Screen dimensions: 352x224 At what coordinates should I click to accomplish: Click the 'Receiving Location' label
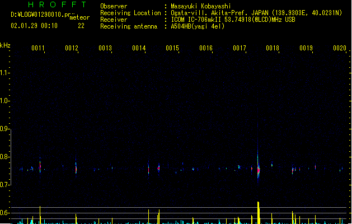pos(130,13)
